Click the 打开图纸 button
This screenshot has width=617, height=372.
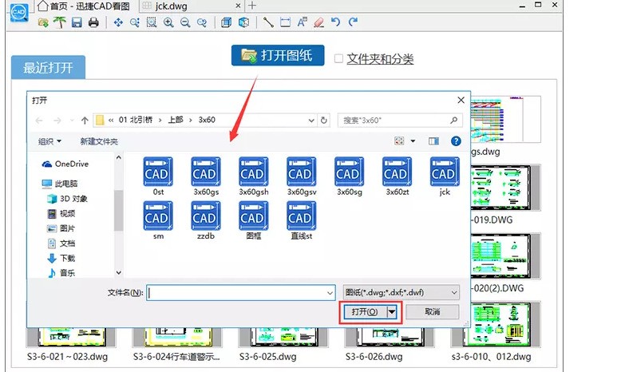(x=278, y=56)
